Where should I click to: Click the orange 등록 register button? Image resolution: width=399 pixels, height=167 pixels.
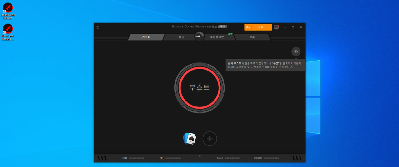[258, 27]
